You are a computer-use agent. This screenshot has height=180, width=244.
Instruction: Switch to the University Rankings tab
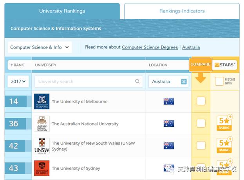pyautogui.click(x=62, y=11)
